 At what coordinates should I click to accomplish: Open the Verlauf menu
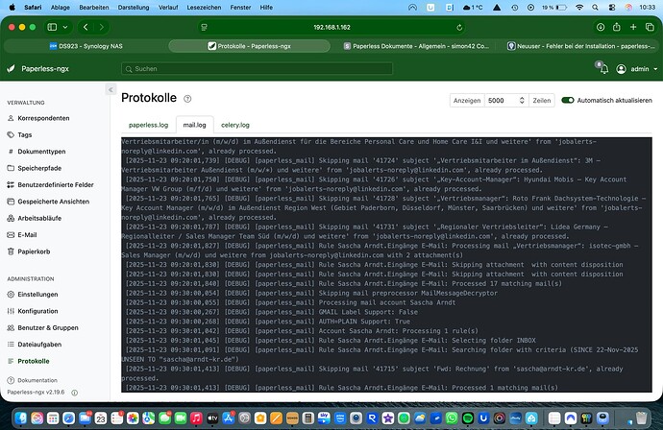tap(168, 7)
